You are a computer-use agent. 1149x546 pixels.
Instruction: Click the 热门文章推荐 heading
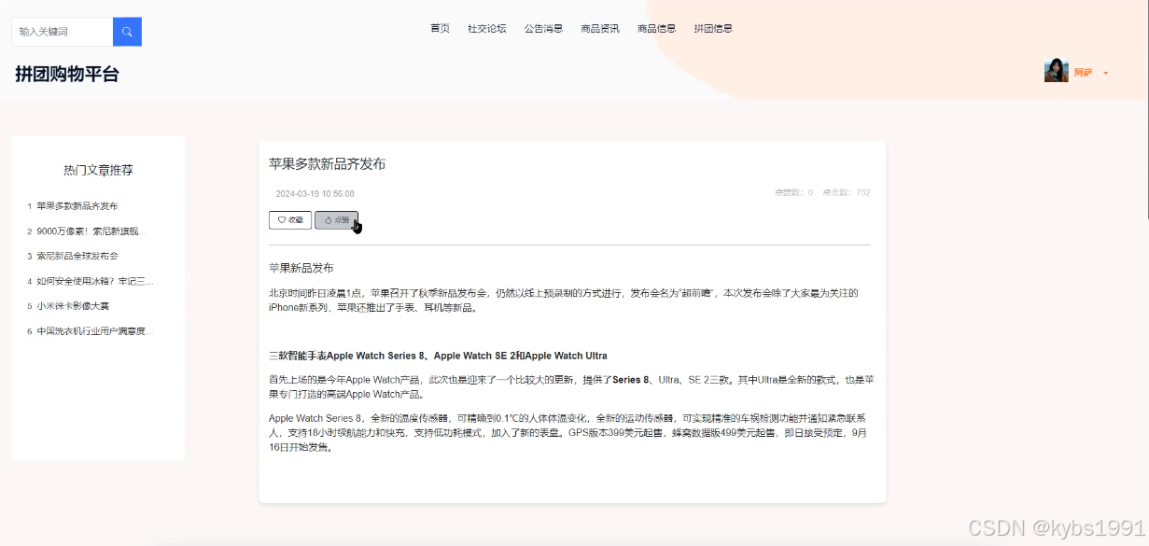(x=98, y=170)
